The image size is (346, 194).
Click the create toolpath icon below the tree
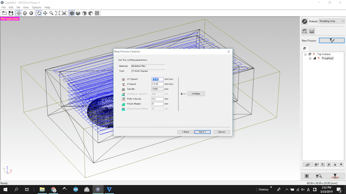point(307,165)
